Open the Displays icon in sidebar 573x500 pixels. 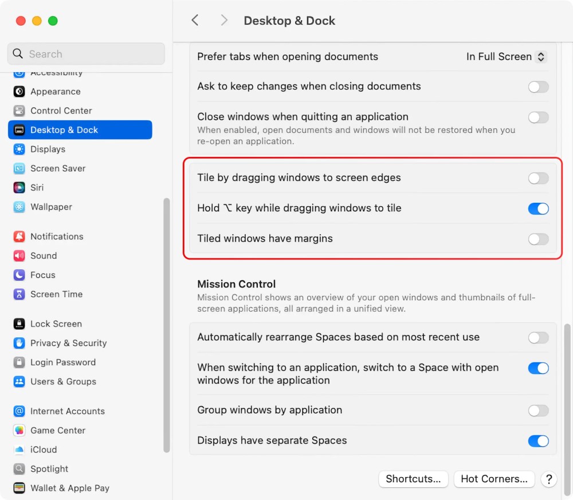click(19, 149)
